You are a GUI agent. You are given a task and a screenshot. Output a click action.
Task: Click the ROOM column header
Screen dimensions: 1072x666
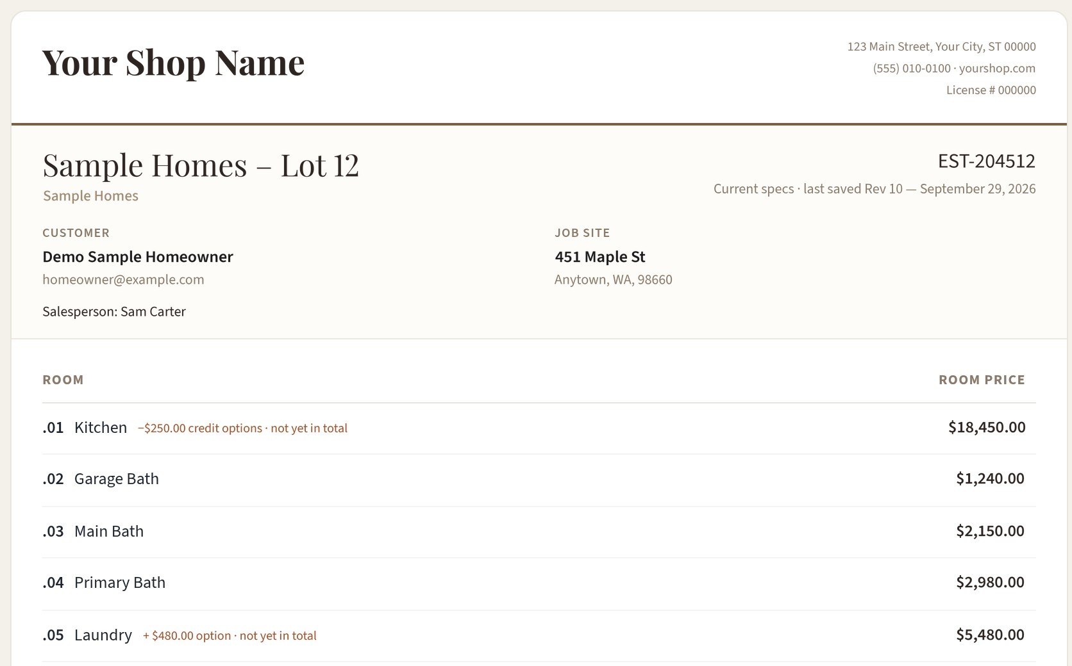point(63,380)
